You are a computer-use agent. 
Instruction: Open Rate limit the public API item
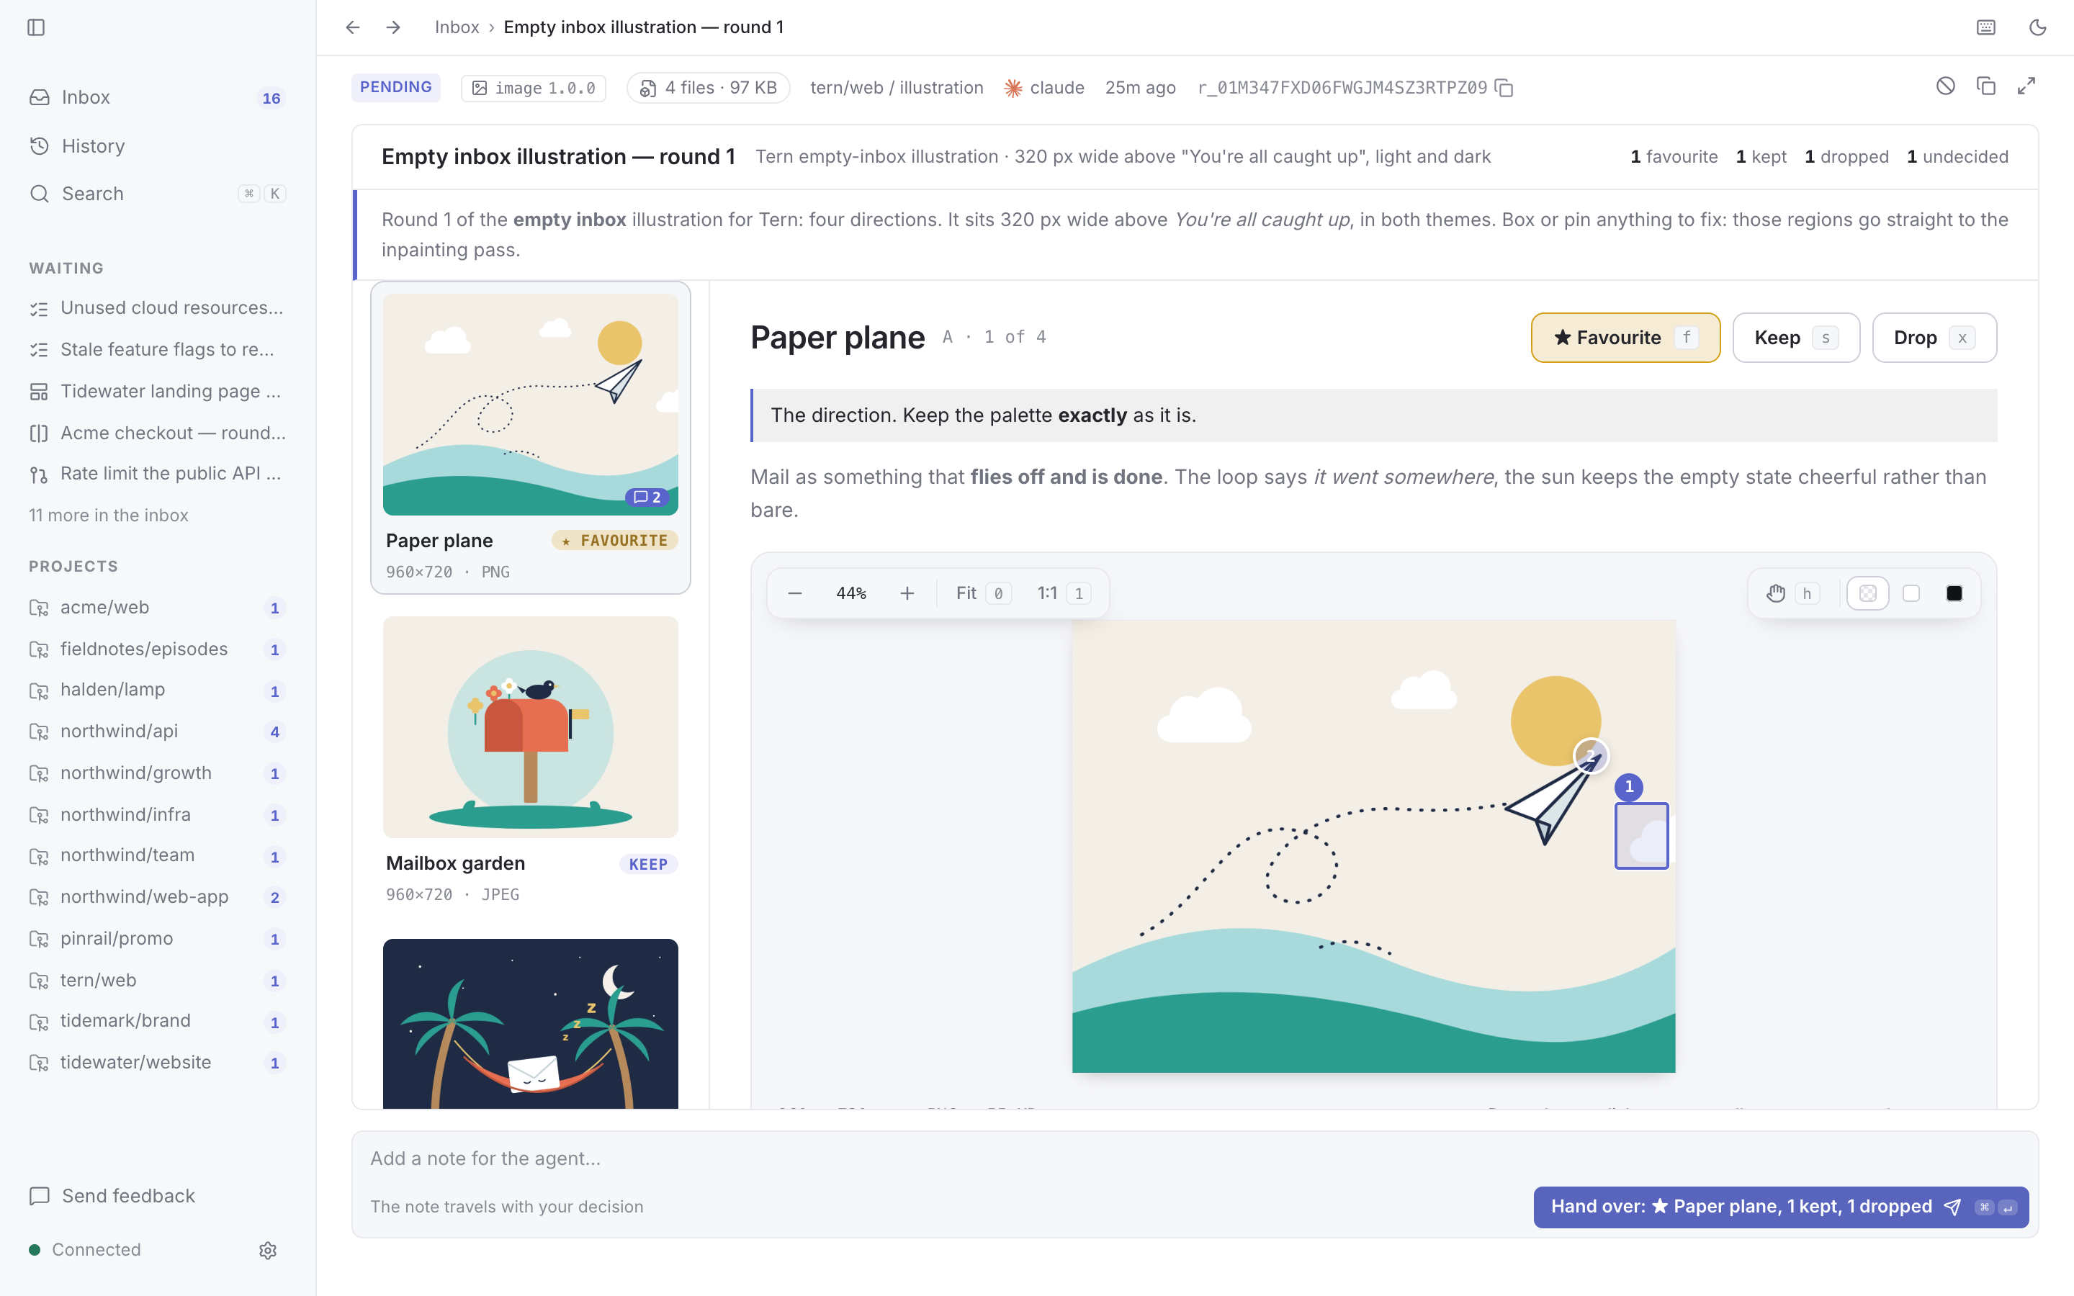click(x=158, y=473)
